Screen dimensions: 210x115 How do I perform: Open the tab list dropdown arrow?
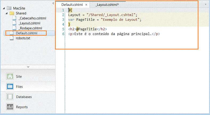[205, 5]
